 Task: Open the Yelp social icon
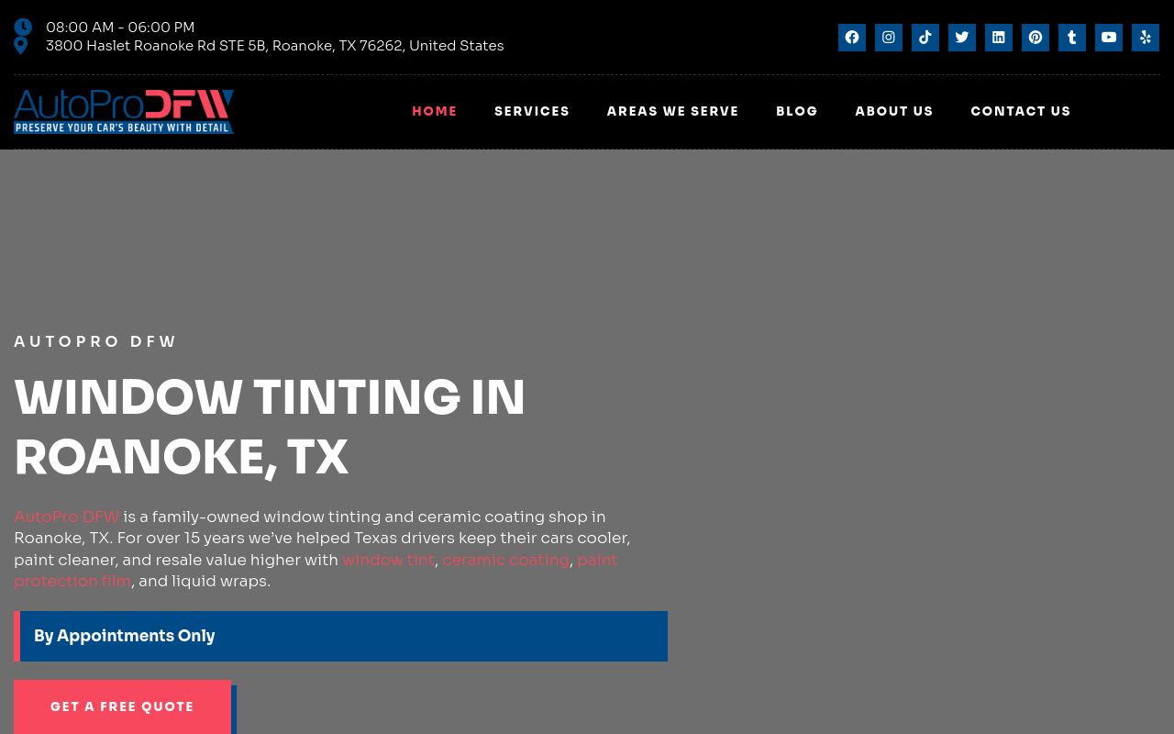1146,38
